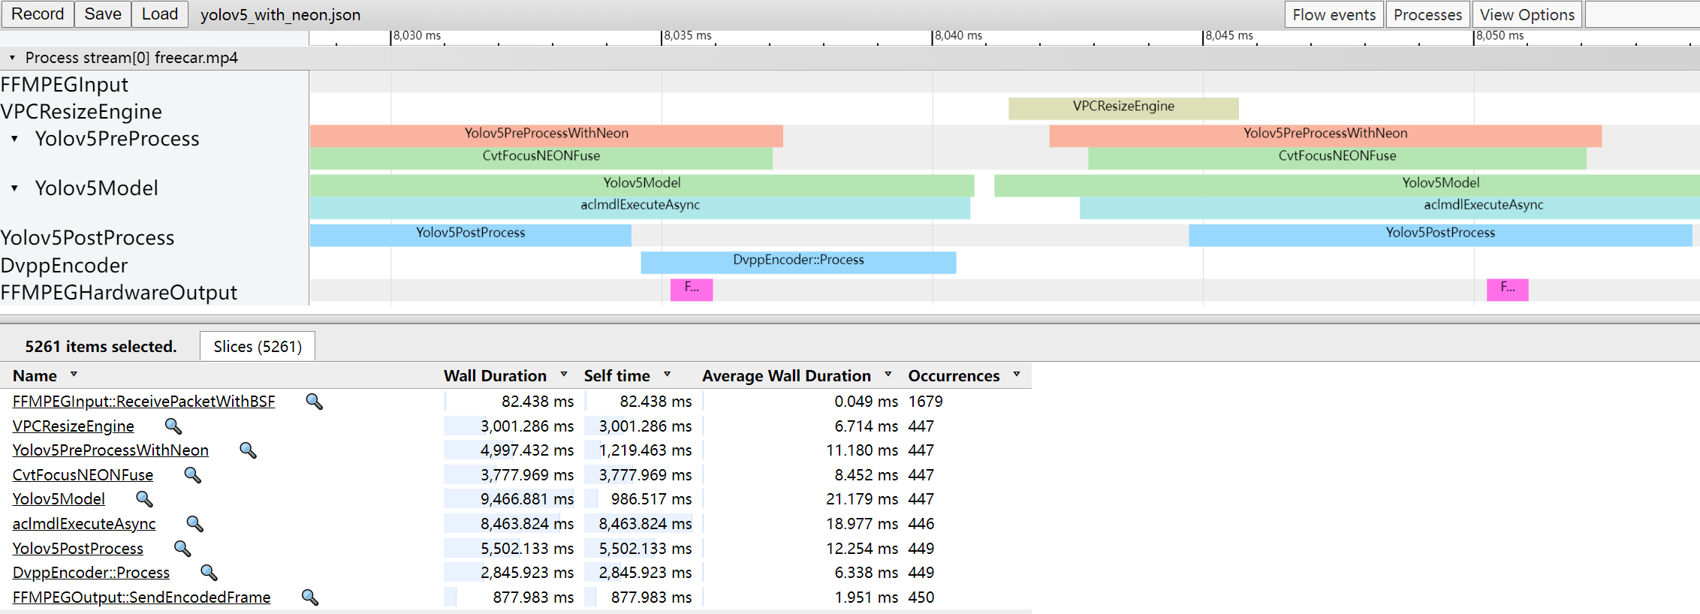
Task: Click magnifier icon next to CvtFocusNEONFuse
Action: coord(192,475)
